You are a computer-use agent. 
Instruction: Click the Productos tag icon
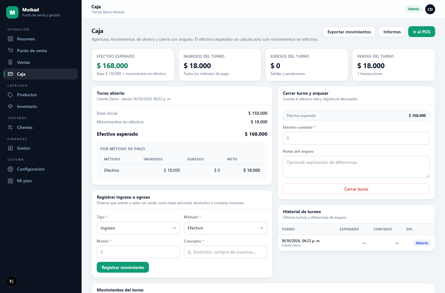coord(11,95)
